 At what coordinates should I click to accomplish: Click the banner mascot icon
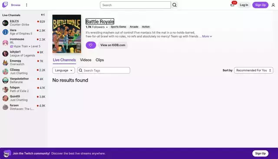(x=7, y=153)
